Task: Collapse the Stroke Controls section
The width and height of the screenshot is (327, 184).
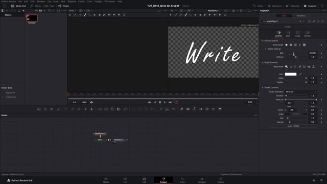Action: (263, 87)
